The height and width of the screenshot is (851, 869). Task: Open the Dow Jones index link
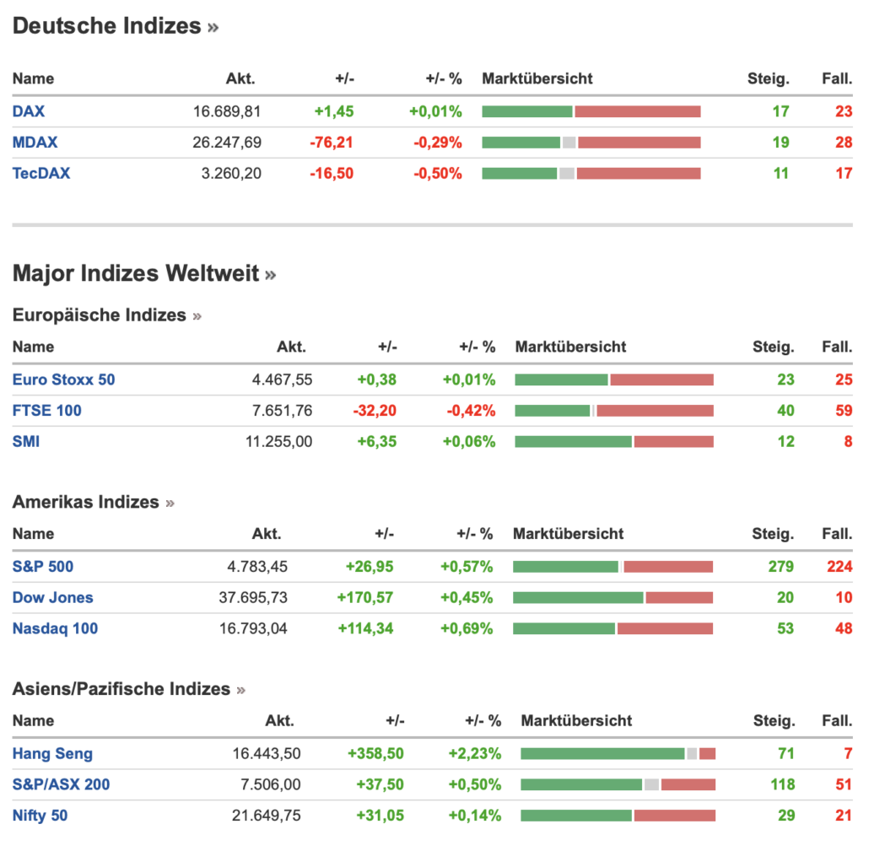point(52,597)
